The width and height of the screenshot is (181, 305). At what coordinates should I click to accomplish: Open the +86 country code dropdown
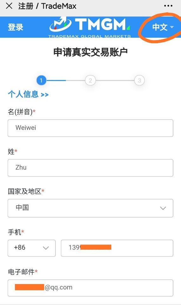(32, 248)
